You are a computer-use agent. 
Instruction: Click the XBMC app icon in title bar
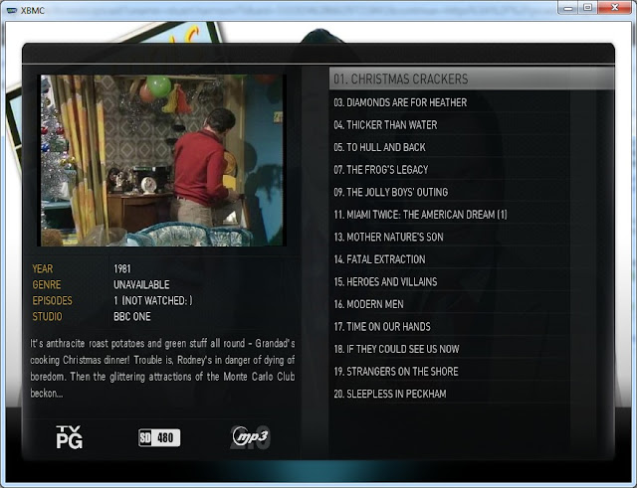point(12,11)
